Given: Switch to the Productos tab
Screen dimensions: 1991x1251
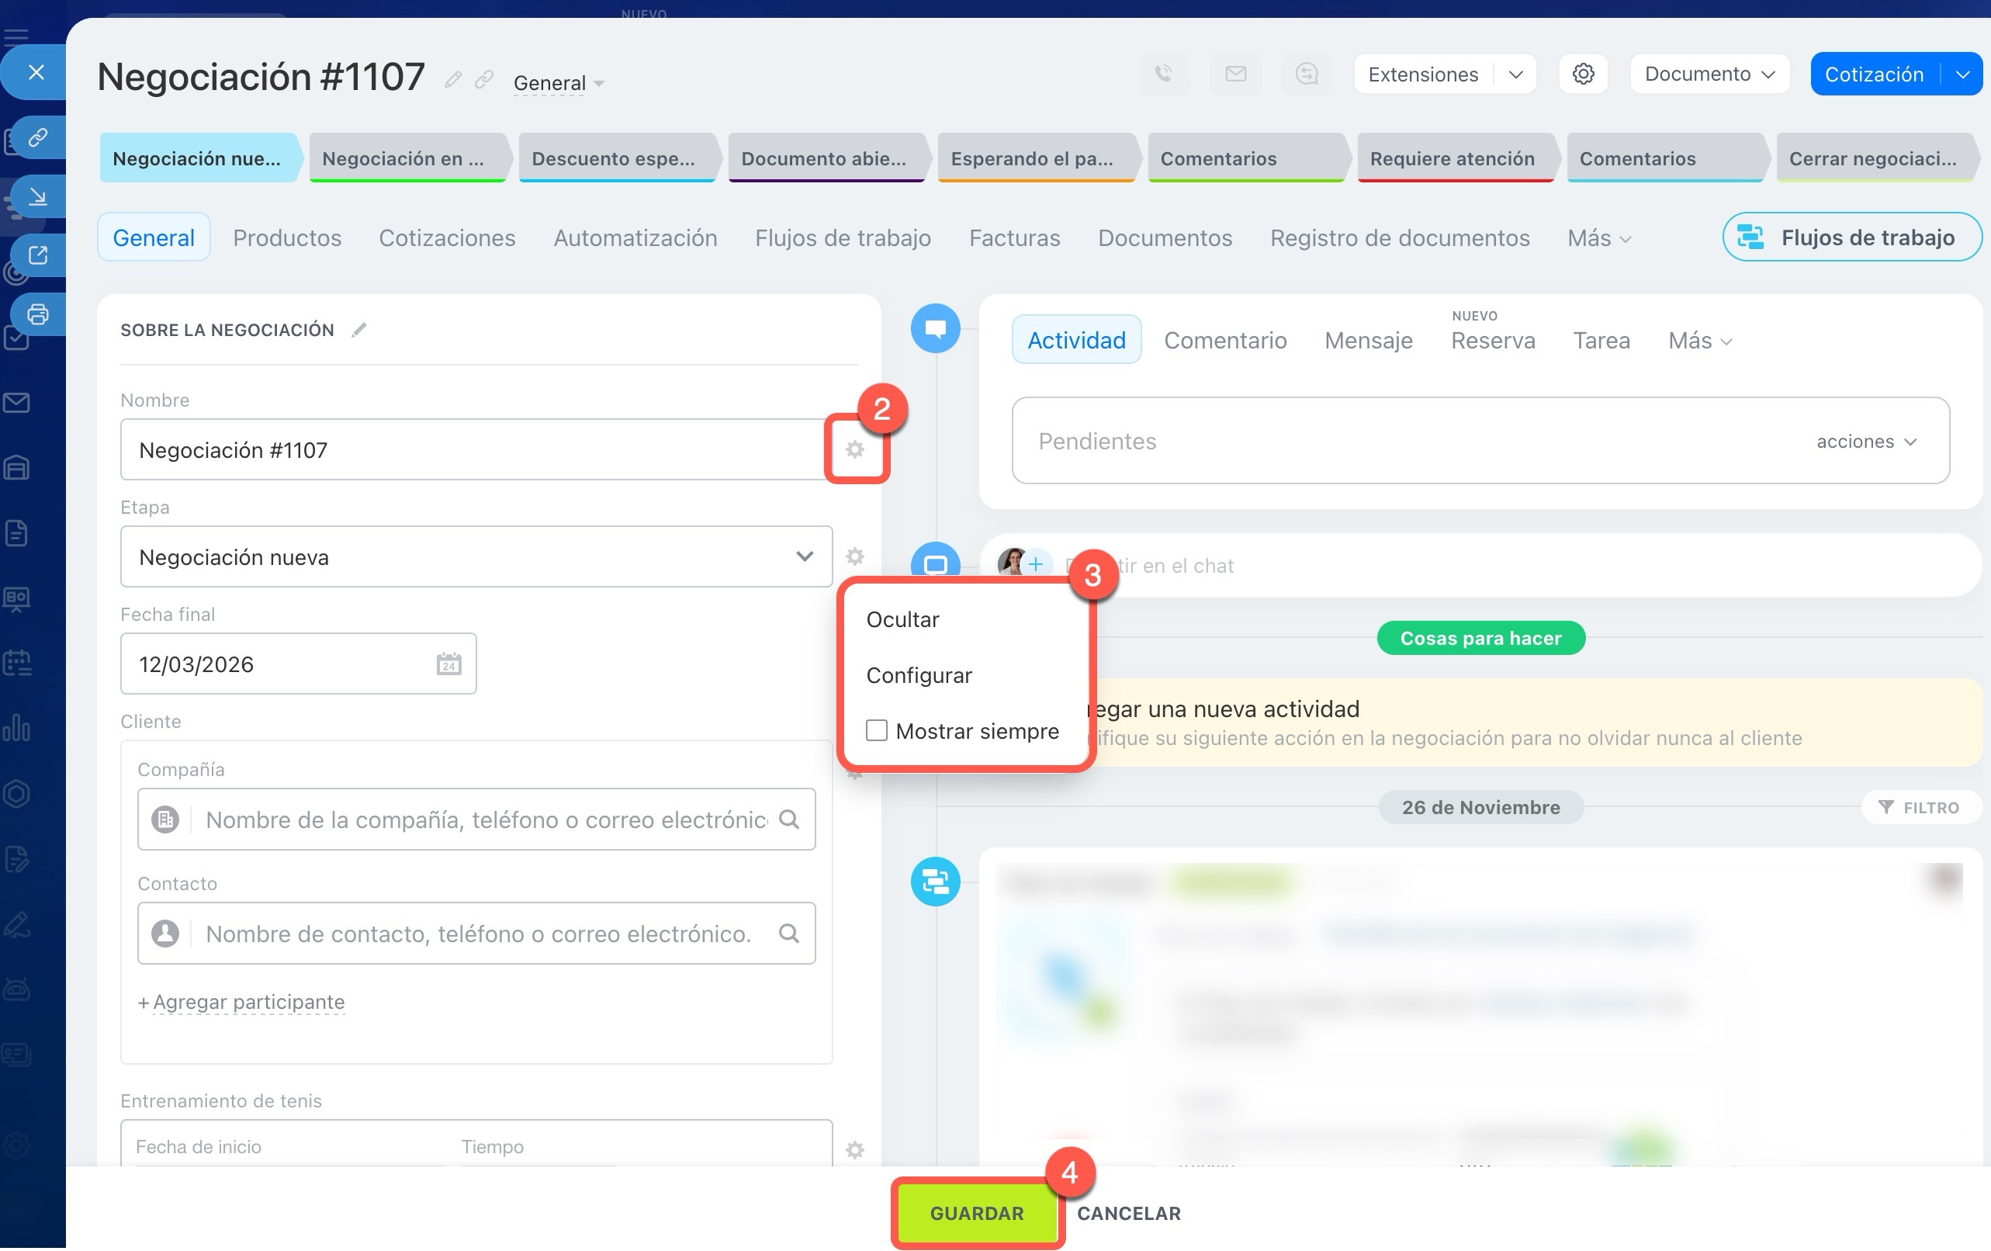Looking at the screenshot, I should point(286,238).
